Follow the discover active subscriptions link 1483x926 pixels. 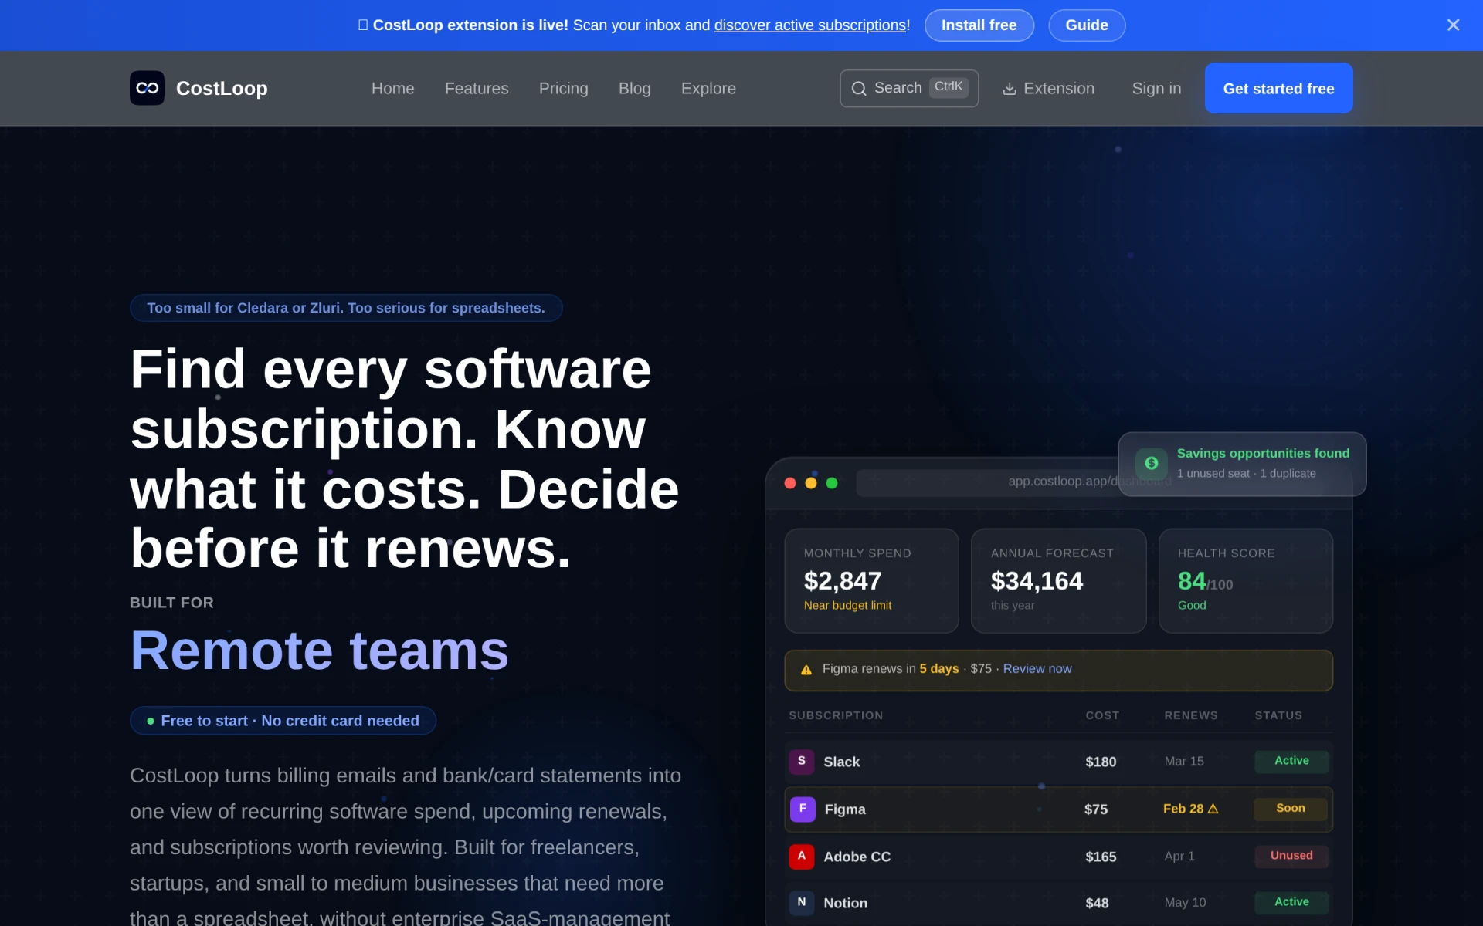click(809, 25)
